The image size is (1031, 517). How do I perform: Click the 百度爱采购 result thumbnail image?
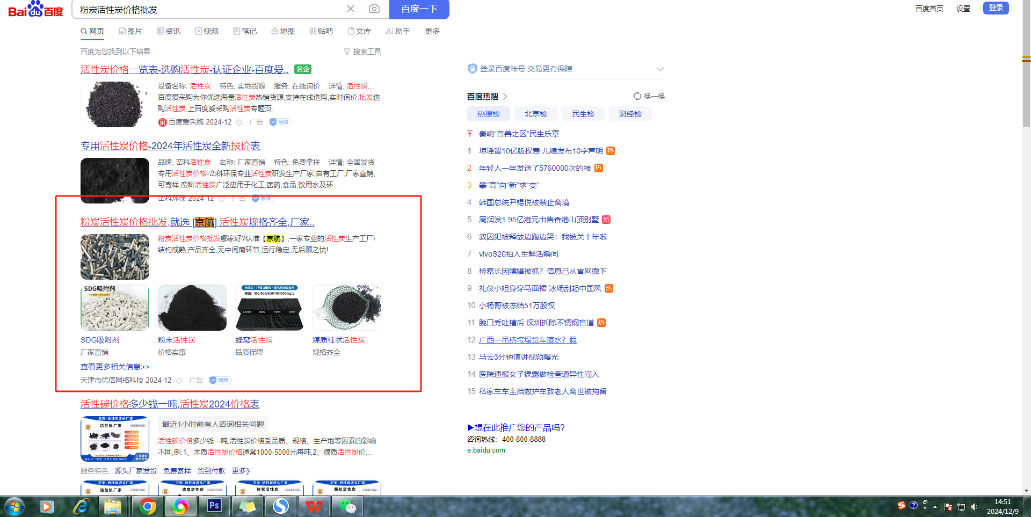click(x=115, y=104)
